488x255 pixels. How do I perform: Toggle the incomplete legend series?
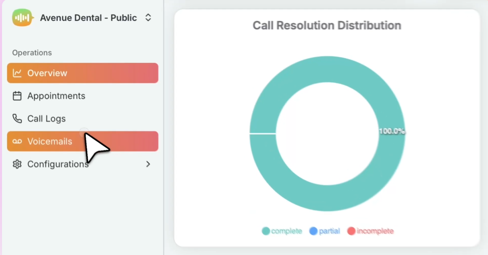point(375,231)
